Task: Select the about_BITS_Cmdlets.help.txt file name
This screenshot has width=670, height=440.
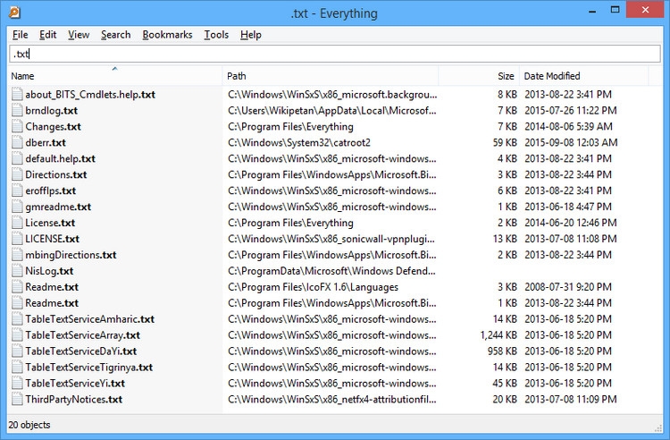Action: pos(90,95)
